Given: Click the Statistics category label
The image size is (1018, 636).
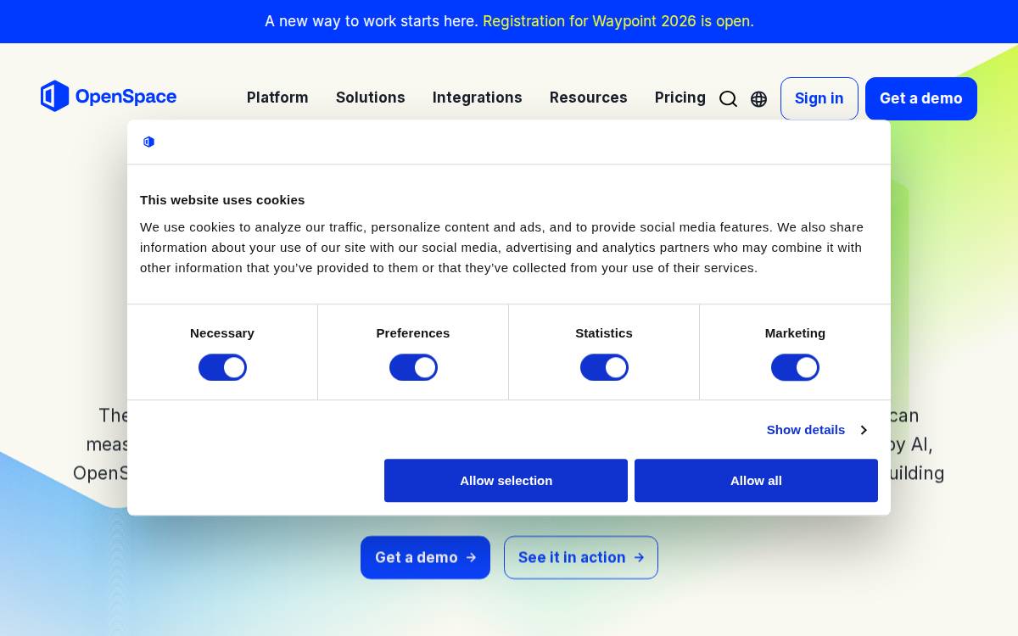Looking at the screenshot, I should tap(604, 333).
